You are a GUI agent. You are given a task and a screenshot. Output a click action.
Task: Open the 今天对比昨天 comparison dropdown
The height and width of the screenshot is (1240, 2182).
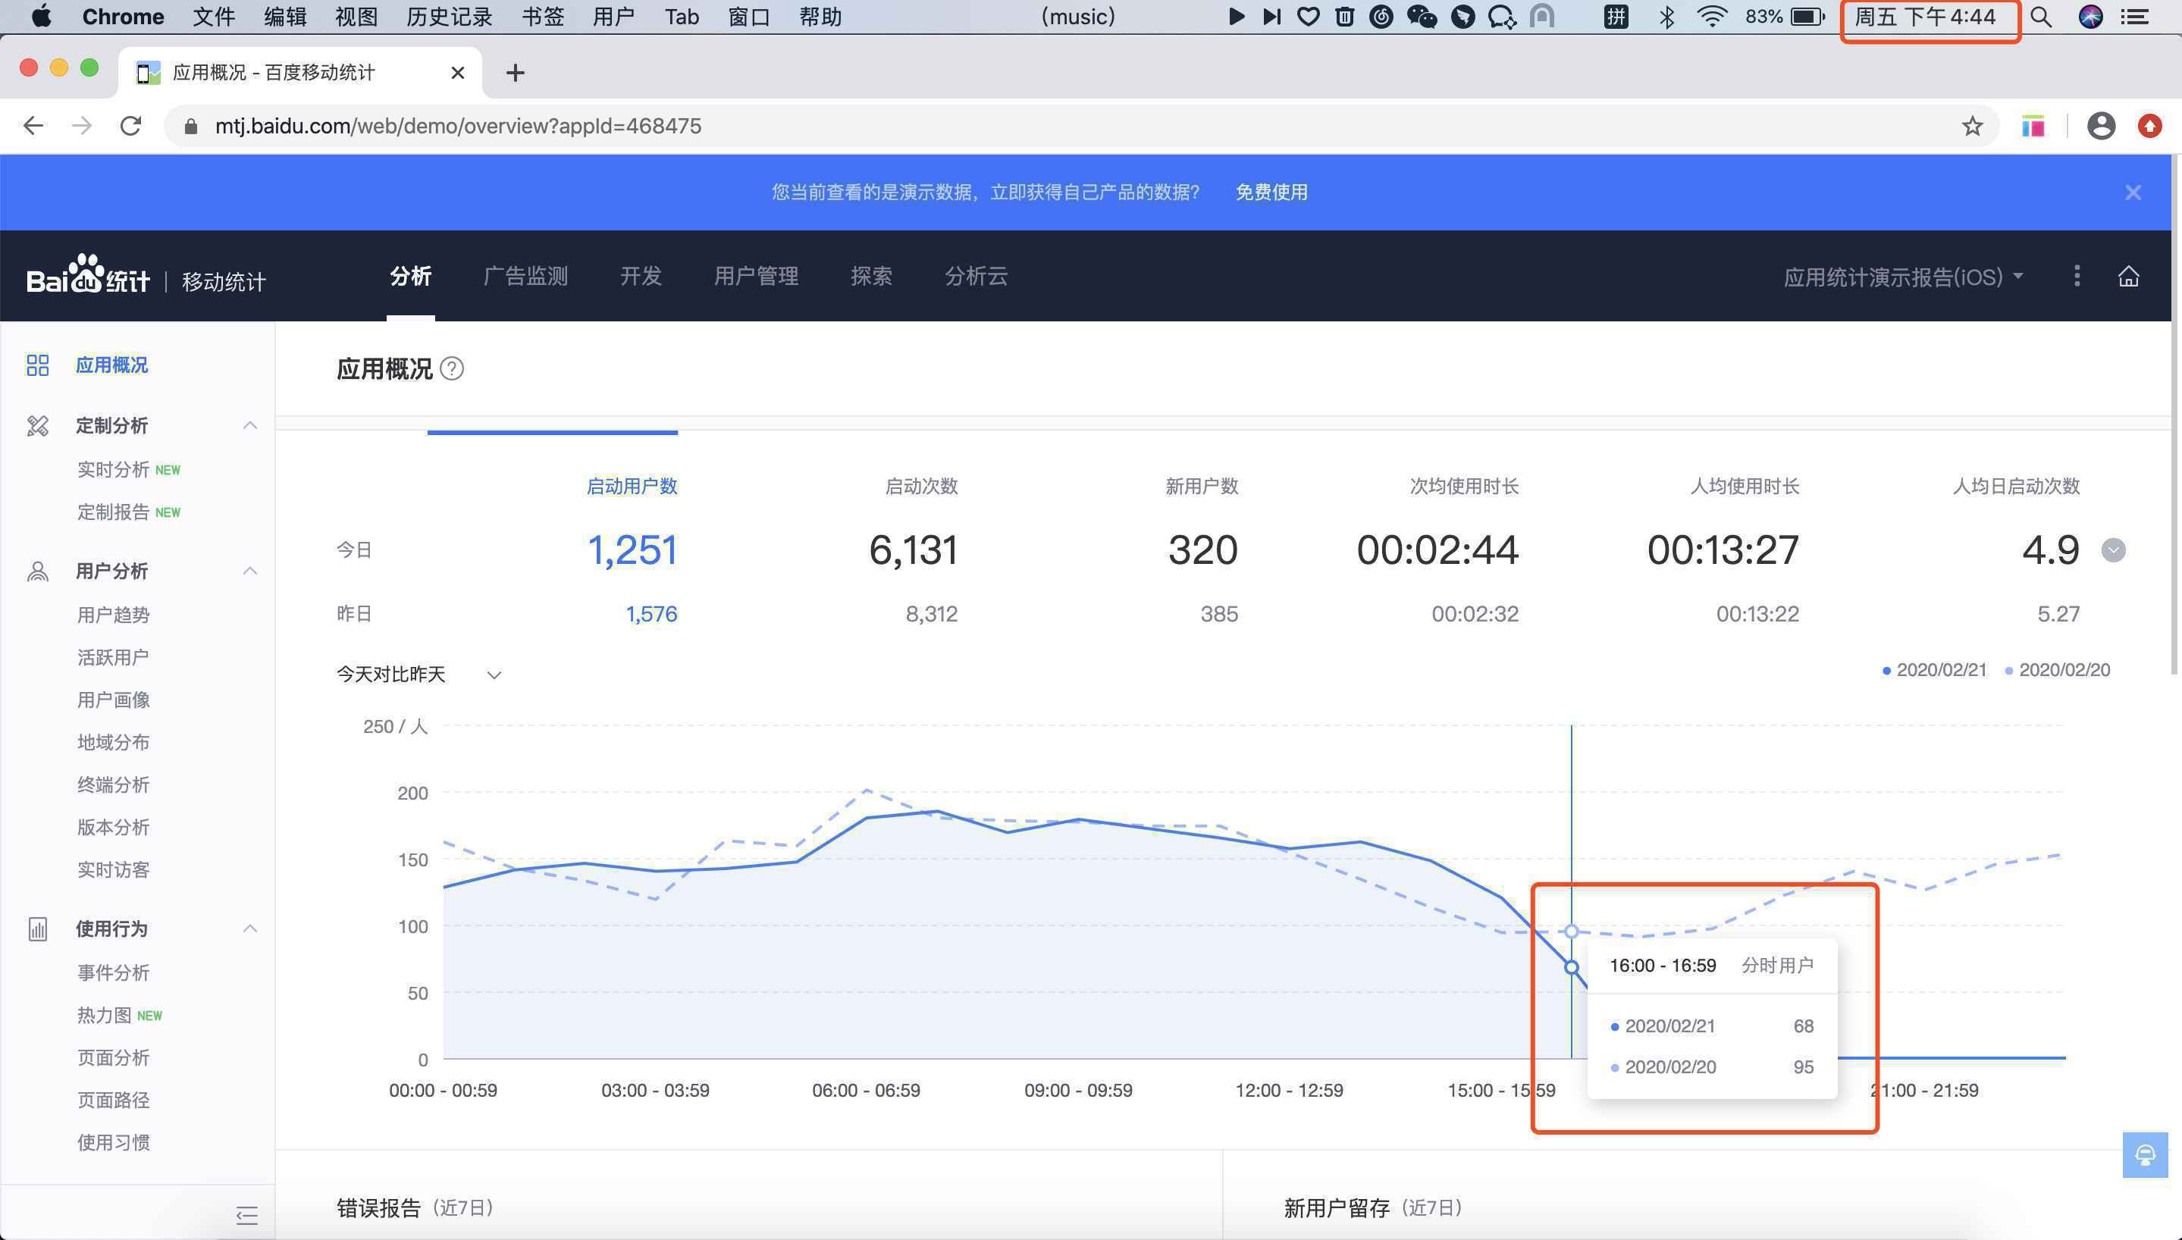[x=419, y=675]
